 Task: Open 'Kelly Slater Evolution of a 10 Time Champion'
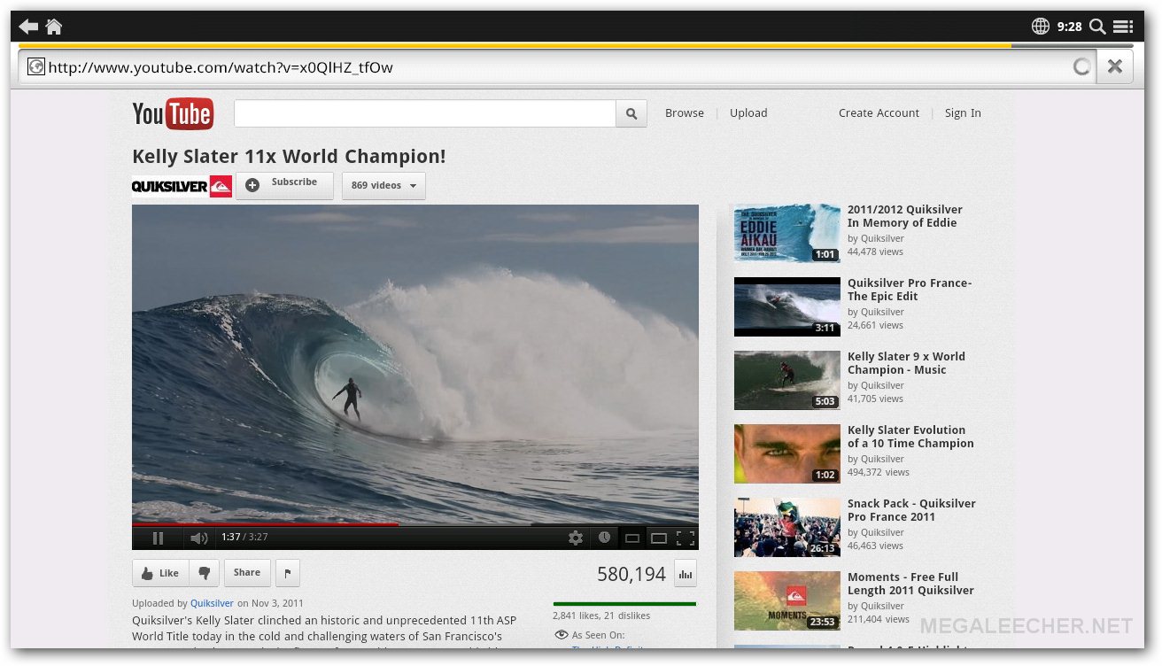coord(910,437)
